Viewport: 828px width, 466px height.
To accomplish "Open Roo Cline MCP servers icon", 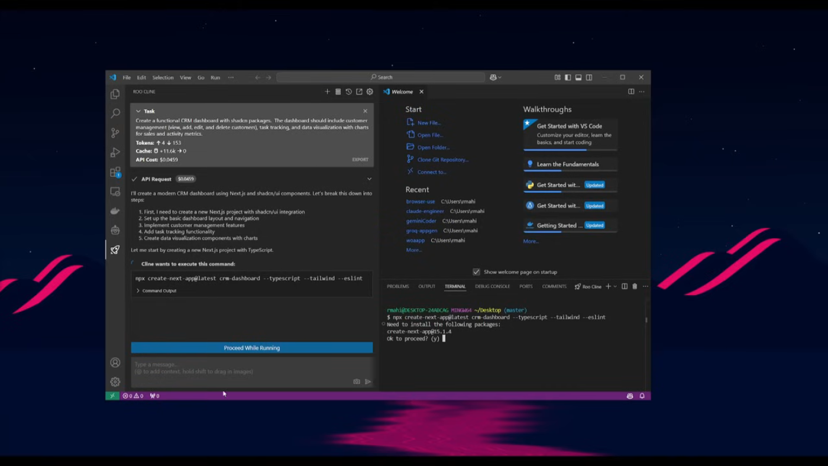I will pyautogui.click(x=338, y=92).
